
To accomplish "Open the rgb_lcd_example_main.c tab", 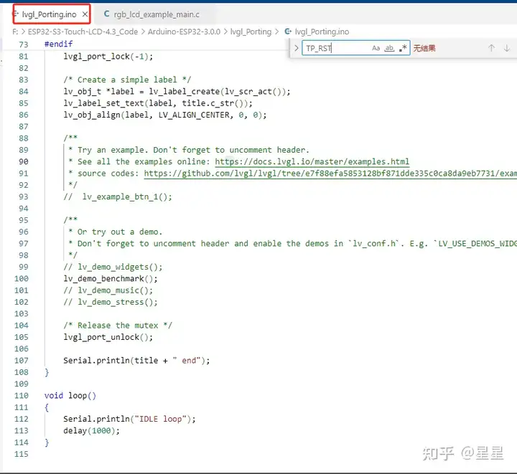I will point(157,14).
